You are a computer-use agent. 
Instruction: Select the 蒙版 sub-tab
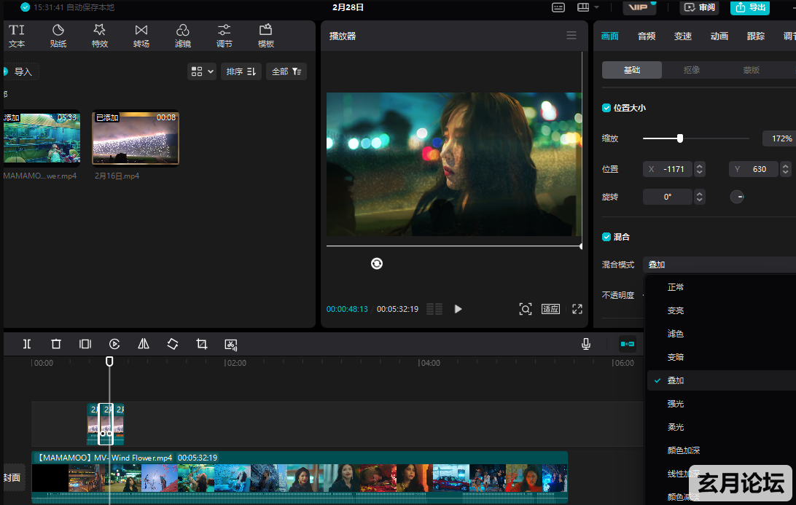752,70
